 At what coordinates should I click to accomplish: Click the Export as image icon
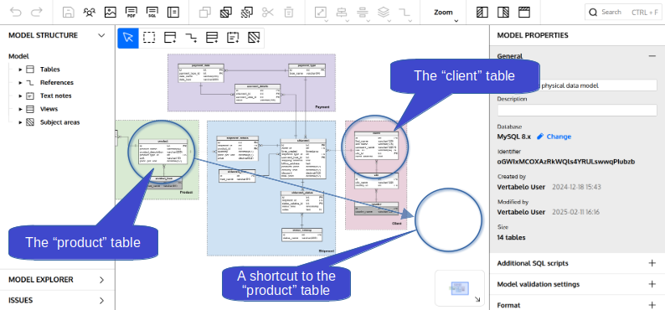(111, 13)
